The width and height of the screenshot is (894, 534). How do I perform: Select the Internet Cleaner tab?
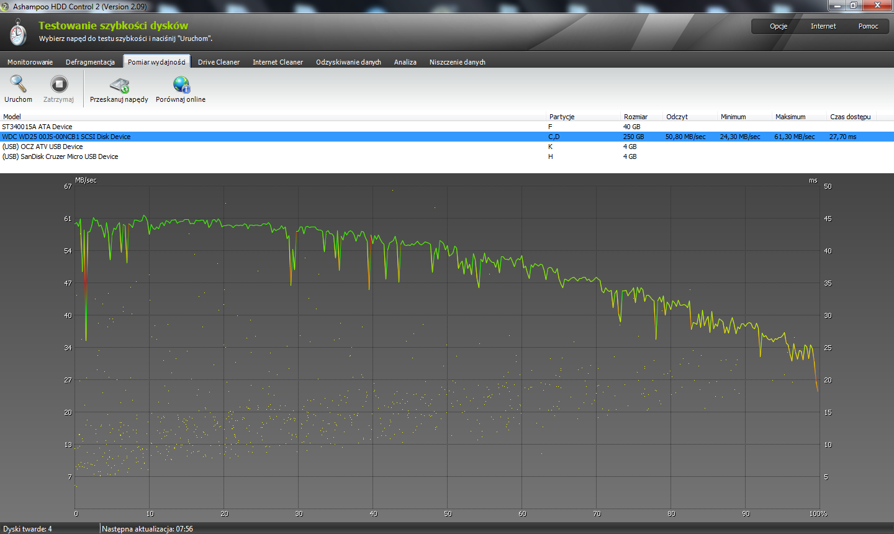click(278, 62)
